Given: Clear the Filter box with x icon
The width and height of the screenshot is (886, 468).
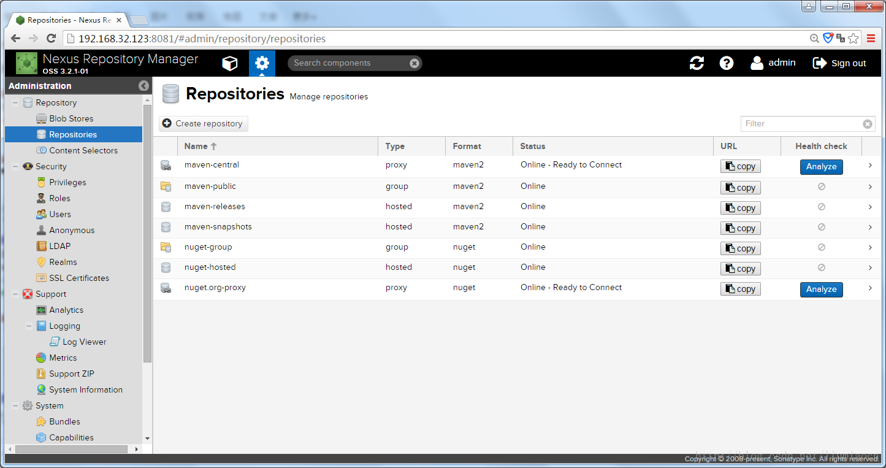Looking at the screenshot, I should (868, 124).
